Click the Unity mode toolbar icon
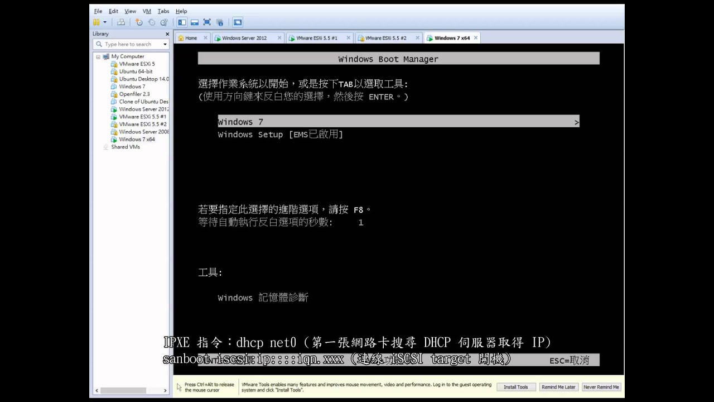Image resolution: width=714 pixels, height=402 pixels. 220,22
